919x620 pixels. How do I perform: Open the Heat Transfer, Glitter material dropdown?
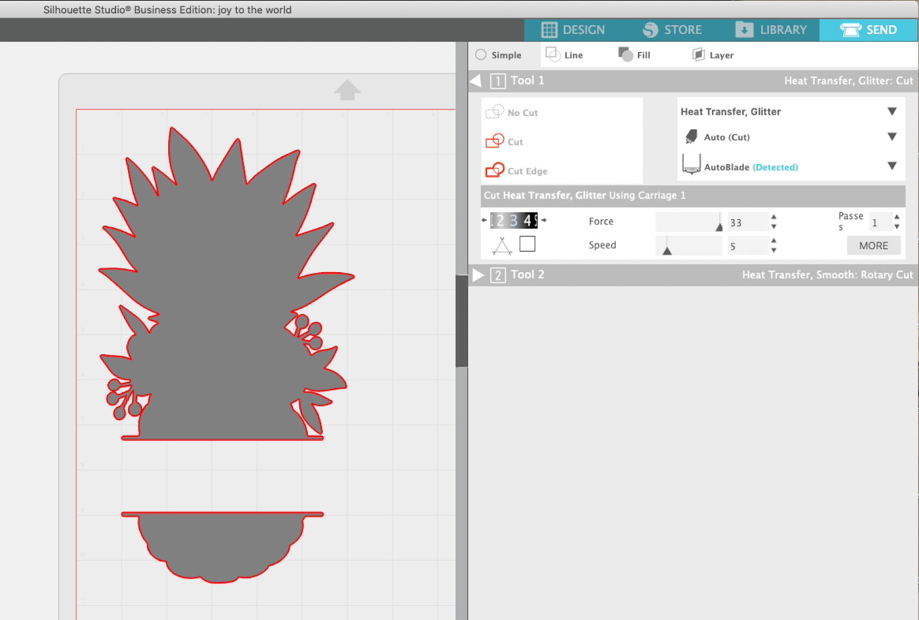pos(891,111)
